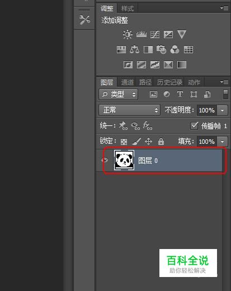This screenshot has height=291, width=231.
Task: Add a Color Balance adjustment
Action: [134, 50]
